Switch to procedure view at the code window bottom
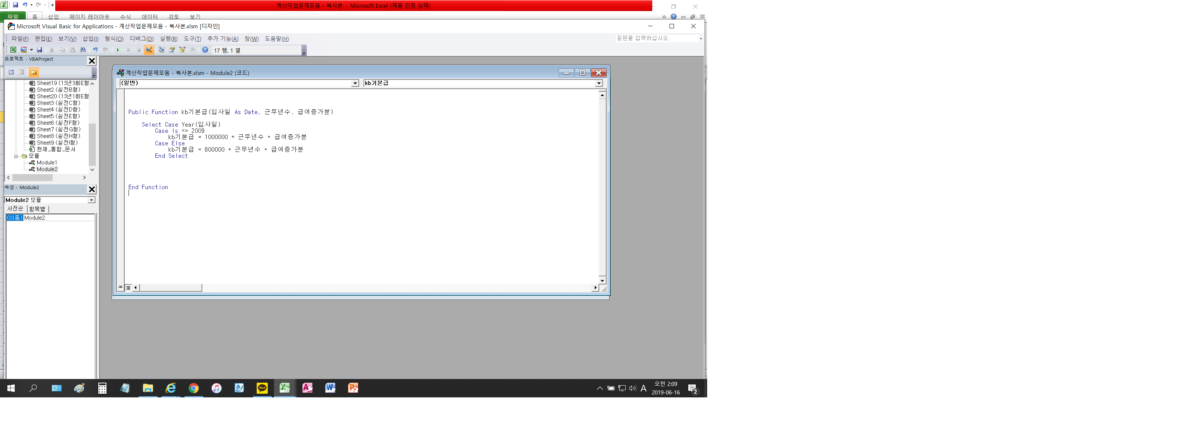The width and height of the screenshot is (1180, 443). pos(120,287)
